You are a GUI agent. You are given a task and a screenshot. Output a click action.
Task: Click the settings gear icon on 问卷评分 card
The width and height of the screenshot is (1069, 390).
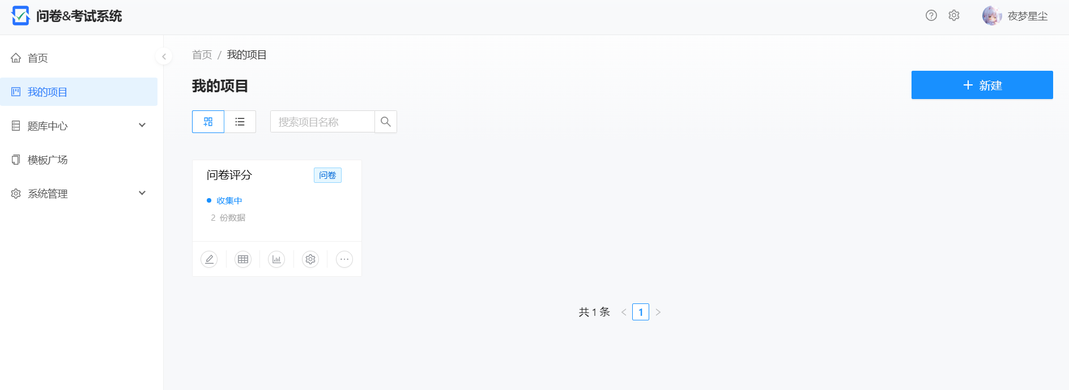tap(310, 259)
